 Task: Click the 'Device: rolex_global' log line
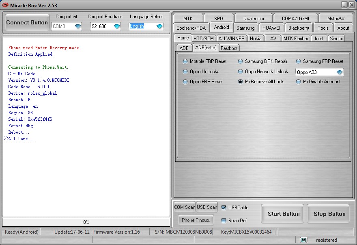point(32,93)
